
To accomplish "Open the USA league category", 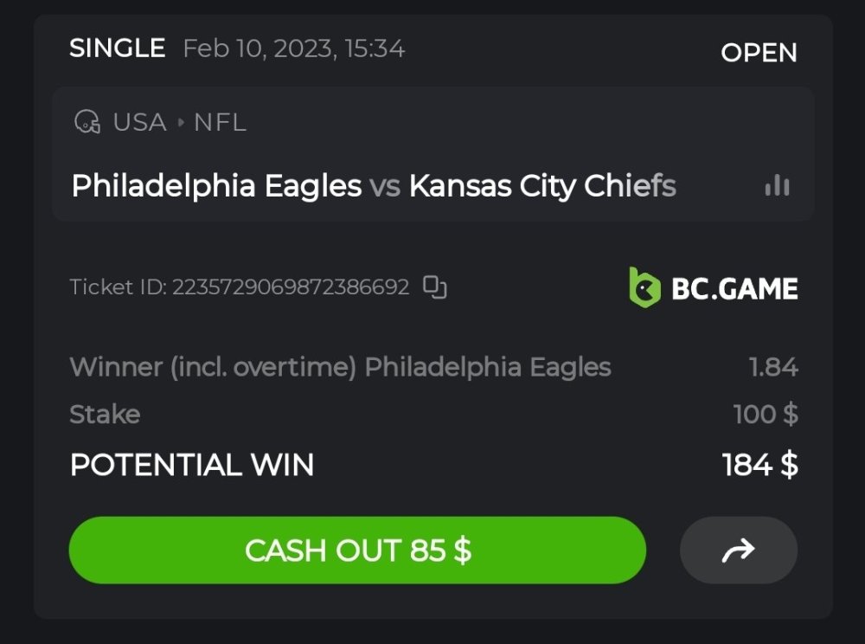I will pyautogui.click(x=139, y=122).
